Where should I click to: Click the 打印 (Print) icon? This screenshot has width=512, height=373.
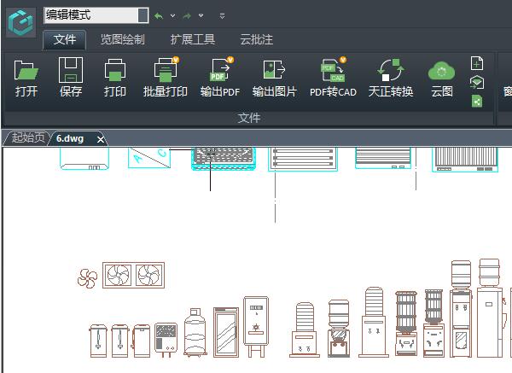coord(115,71)
